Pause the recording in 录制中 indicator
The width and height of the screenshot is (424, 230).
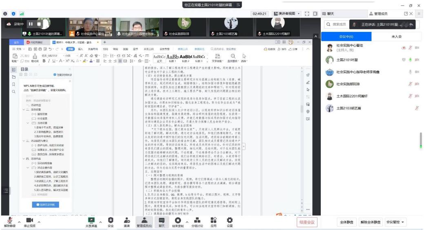tap(31, 24)
